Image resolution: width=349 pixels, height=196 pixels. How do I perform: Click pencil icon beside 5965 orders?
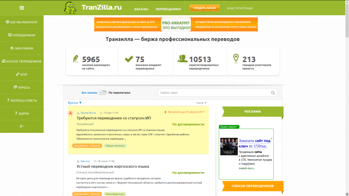coord(76,59)
